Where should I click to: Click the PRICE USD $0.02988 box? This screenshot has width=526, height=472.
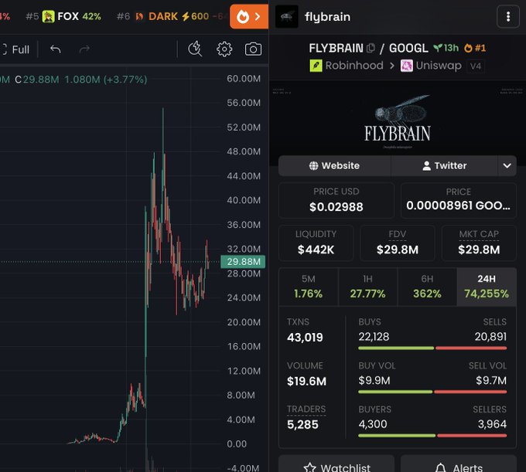click(x=336, y=200)
